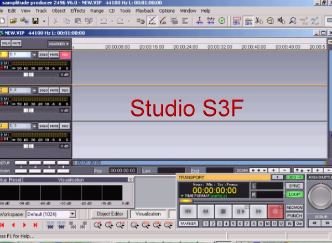Screen dimensions: 332x243
Task: Adjust track 2 volume fader
Action: tap(29, 110)
